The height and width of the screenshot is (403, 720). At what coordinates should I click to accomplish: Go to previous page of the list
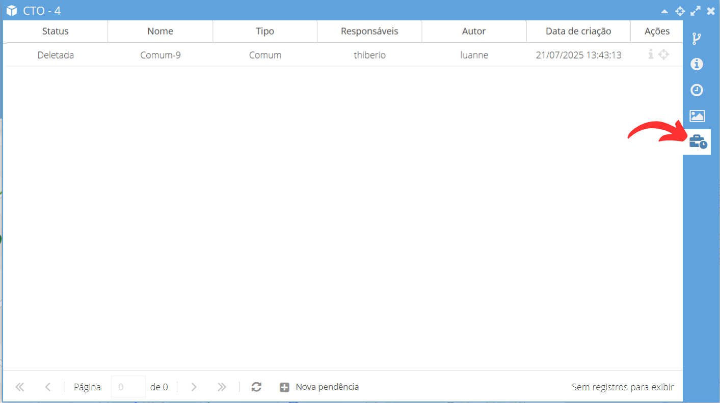[x=47, y=387]
